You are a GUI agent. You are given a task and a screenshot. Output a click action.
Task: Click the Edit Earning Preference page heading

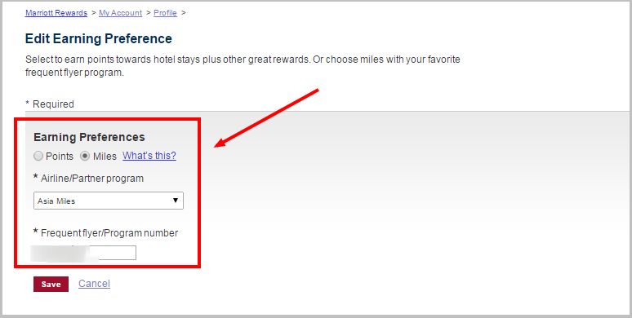[x=99, y=38]
